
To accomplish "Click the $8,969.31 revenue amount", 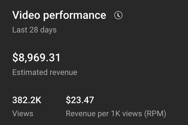I will 37,58.
